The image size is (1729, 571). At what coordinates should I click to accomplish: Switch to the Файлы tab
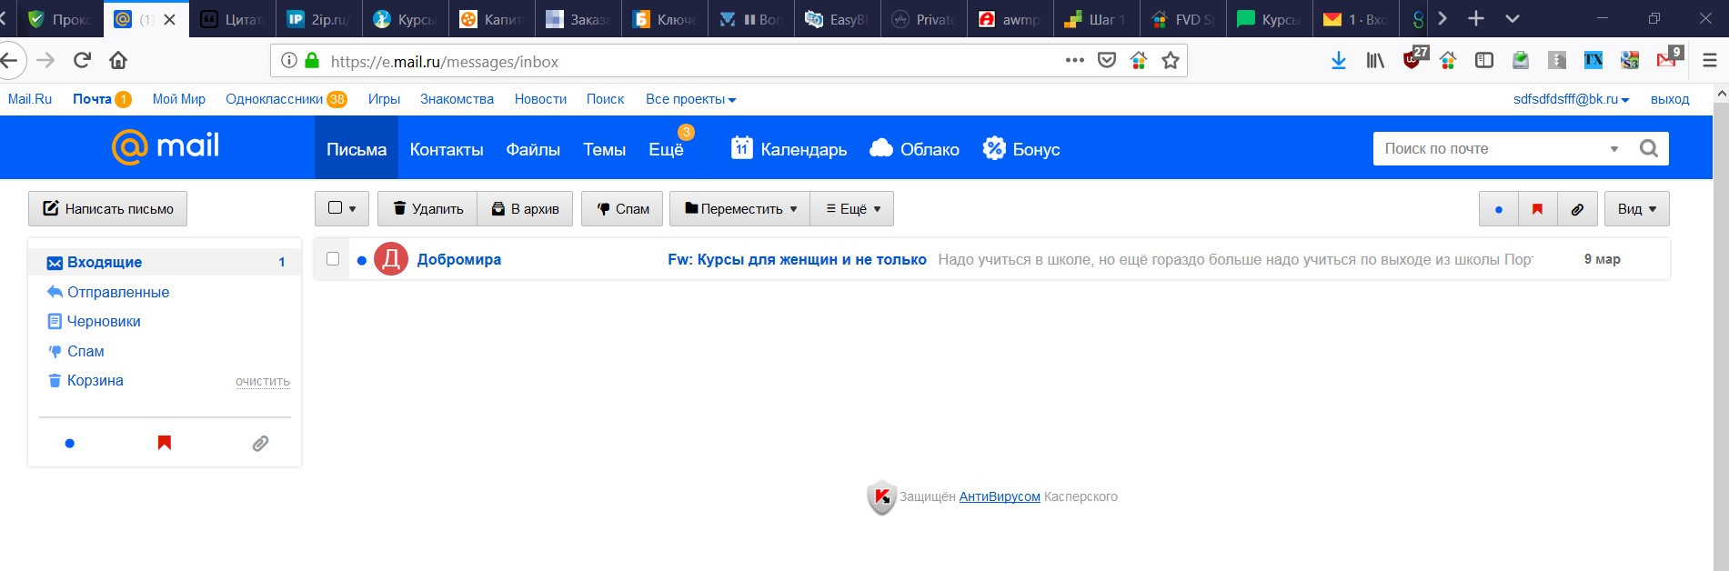(533, 149)
